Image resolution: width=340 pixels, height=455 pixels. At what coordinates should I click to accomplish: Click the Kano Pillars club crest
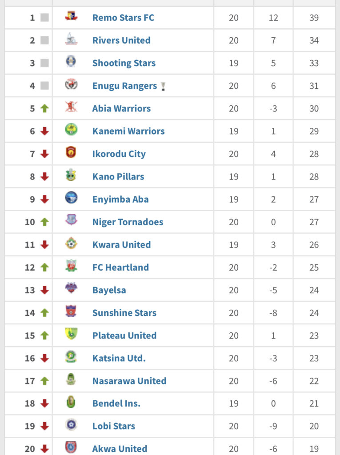[71, 176]
